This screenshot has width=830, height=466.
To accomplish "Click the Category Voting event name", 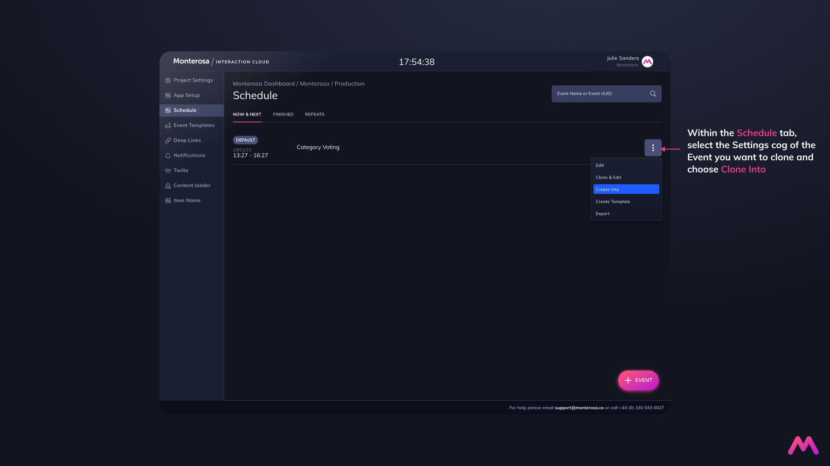I will click(x=318, y=147).
